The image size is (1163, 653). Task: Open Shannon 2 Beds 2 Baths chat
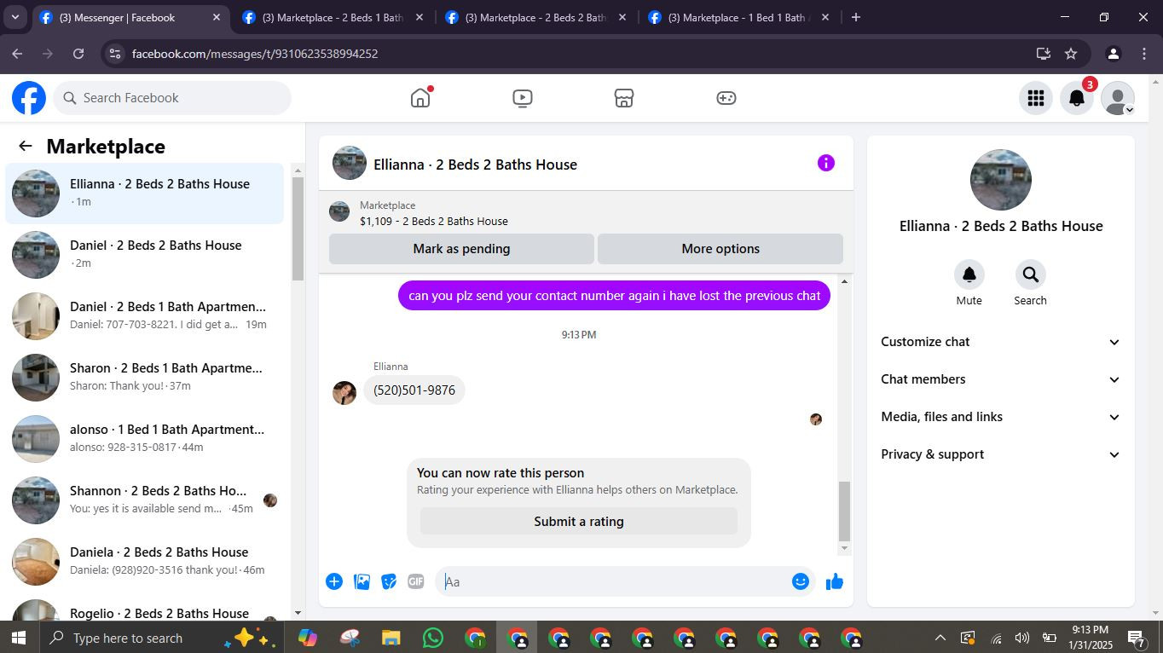pos(145,500)
